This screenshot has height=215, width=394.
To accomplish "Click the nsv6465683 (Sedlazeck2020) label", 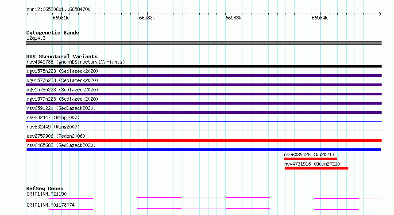I will click(x=61, y=145).
